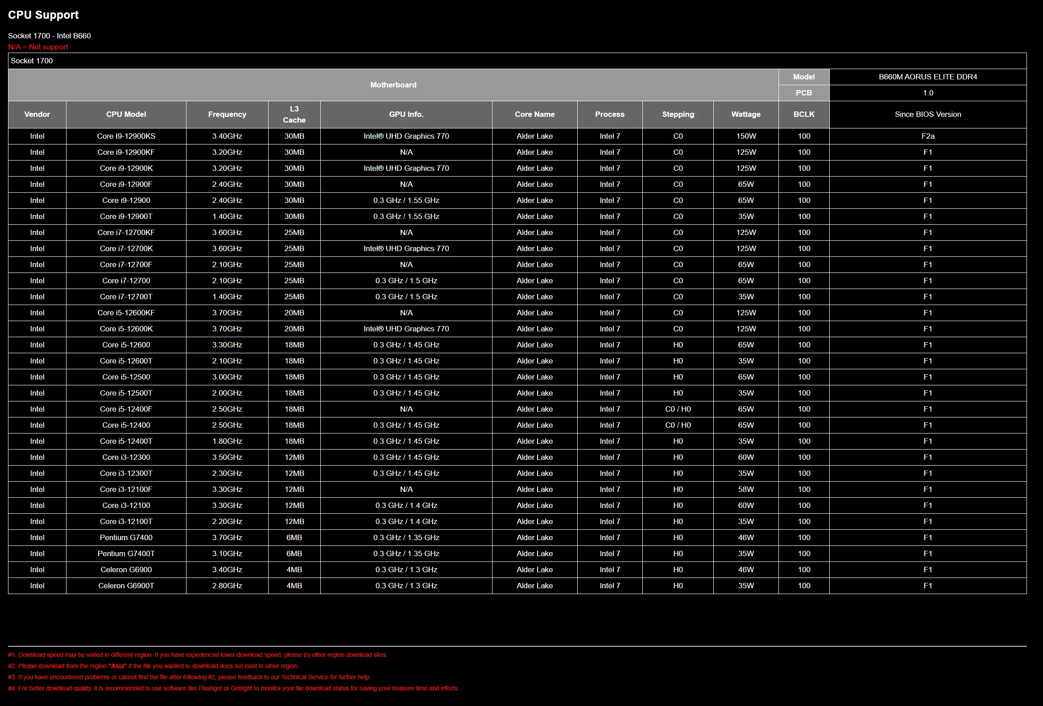
Task: Select the "58W" wattage value
Action: tap(746, 489)
